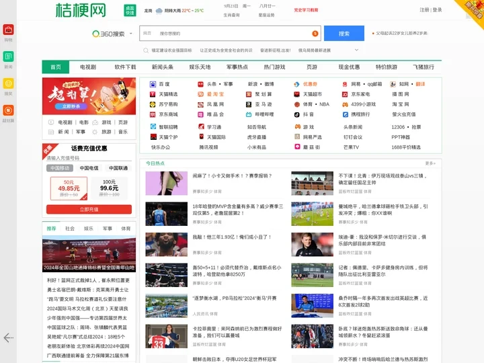Click the 聚划算 icon

pyautogui.click(x=249, y=94)
